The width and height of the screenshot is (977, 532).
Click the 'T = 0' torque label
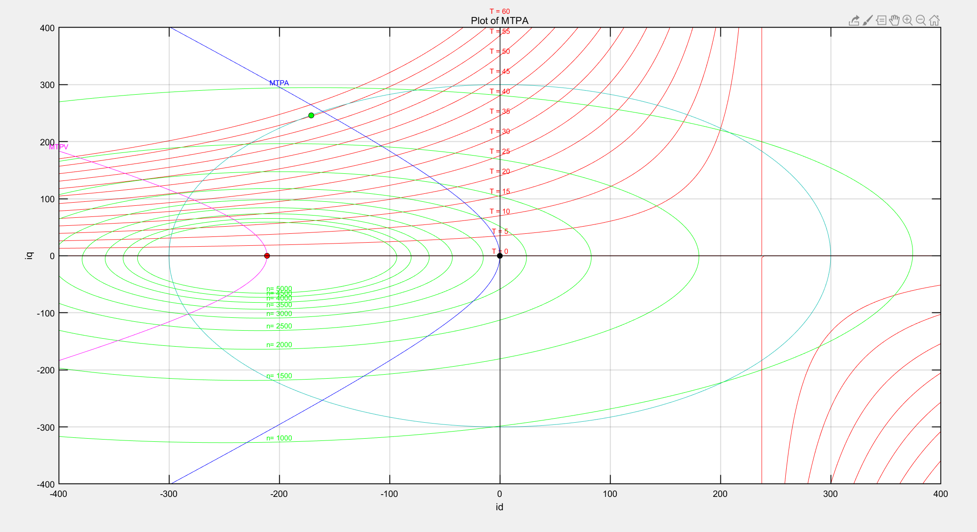click(500, 252)
